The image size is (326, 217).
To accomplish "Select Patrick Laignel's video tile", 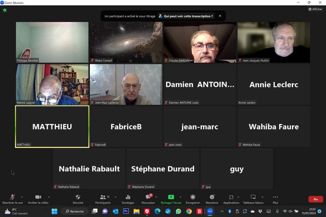I will [52, 85].
